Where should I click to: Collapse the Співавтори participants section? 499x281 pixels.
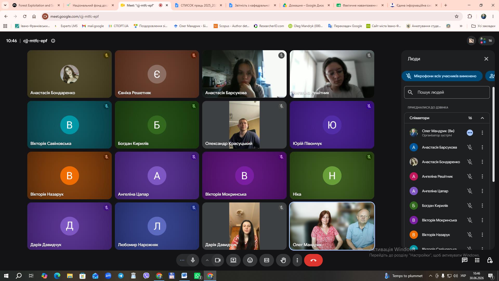point(482,118)
